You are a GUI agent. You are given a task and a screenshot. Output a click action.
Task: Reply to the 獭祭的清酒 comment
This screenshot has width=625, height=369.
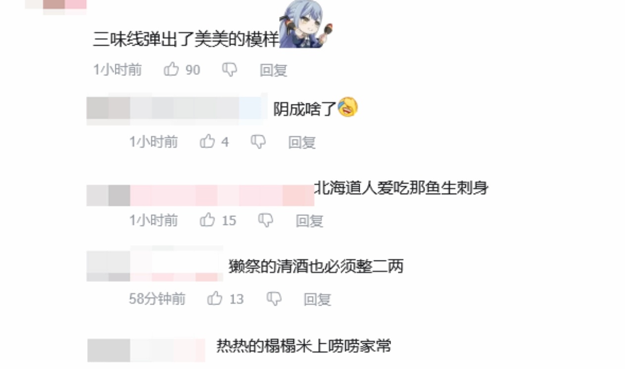[x=317, y=299]
